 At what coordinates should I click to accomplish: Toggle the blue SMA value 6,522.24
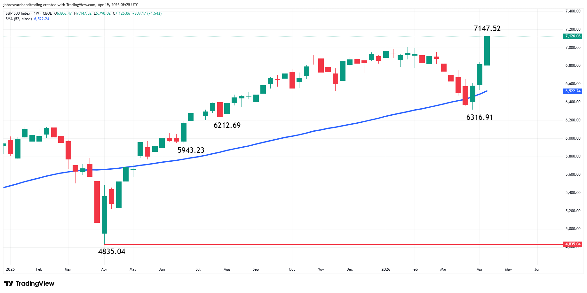pyautogui.click(x=42, y=19)
